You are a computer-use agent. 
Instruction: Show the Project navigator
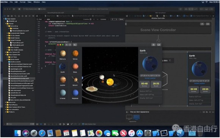click(x=5, y=16)
